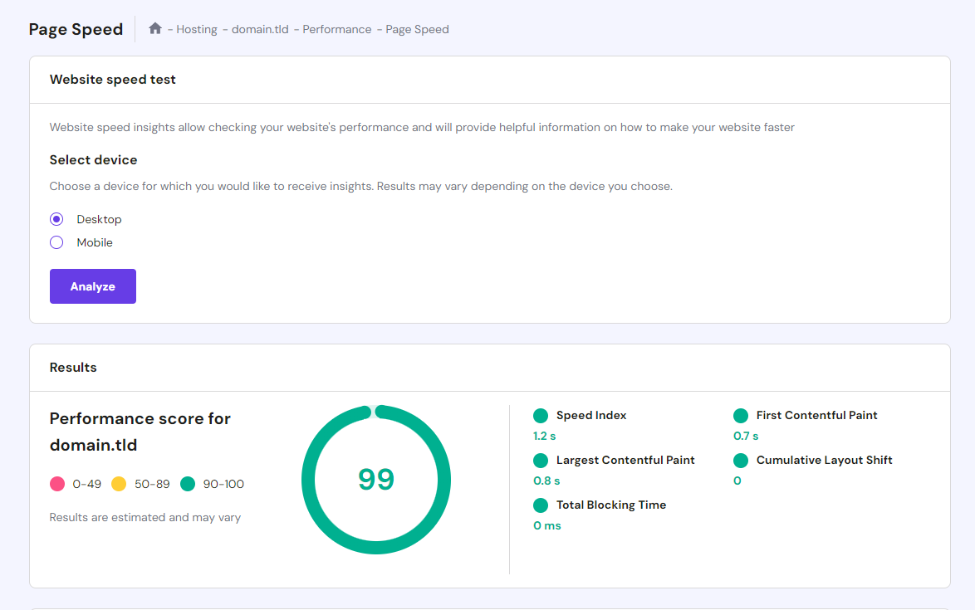Screen dimensions: 975x610
Task: Click the pink 0-49 legend dot
Action: (57, 483)
